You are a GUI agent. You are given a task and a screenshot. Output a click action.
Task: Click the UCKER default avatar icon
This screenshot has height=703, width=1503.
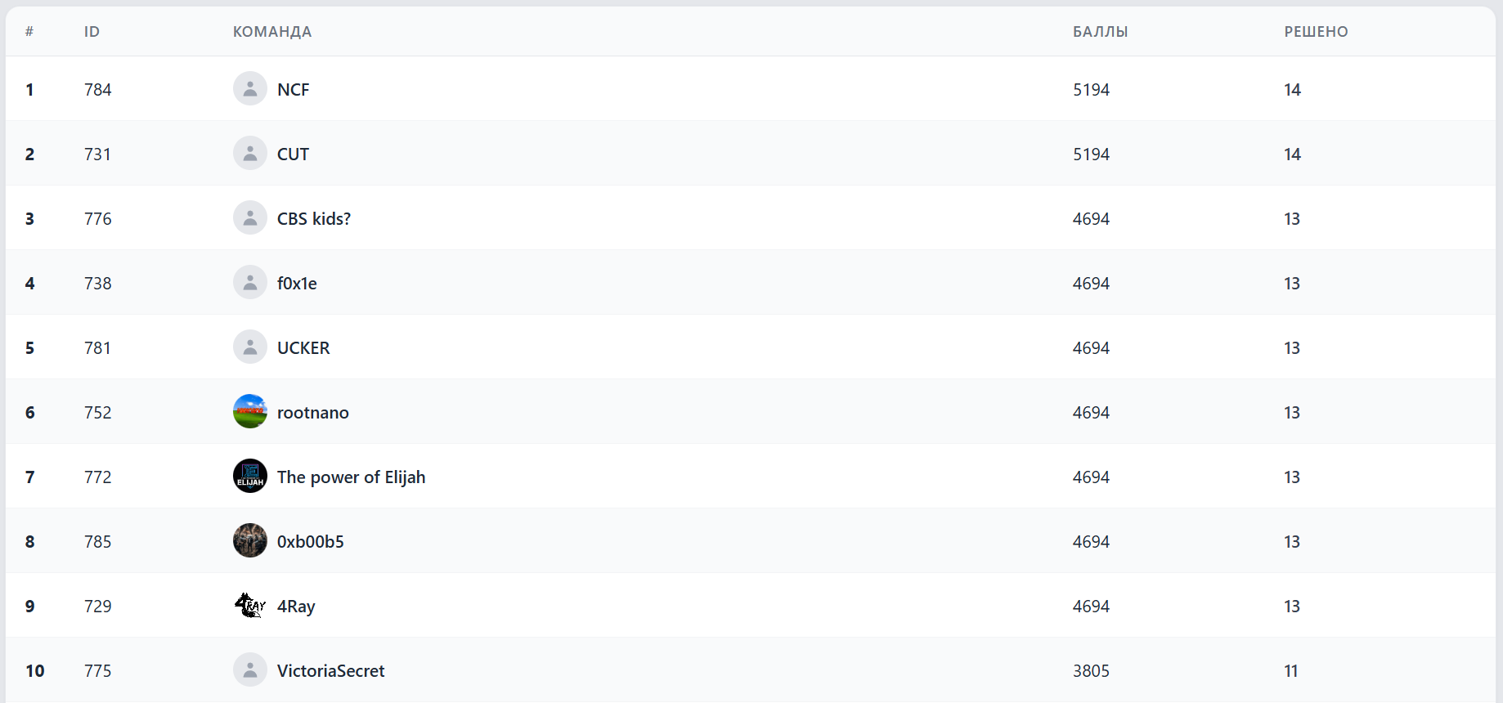[x=250, y=347]
